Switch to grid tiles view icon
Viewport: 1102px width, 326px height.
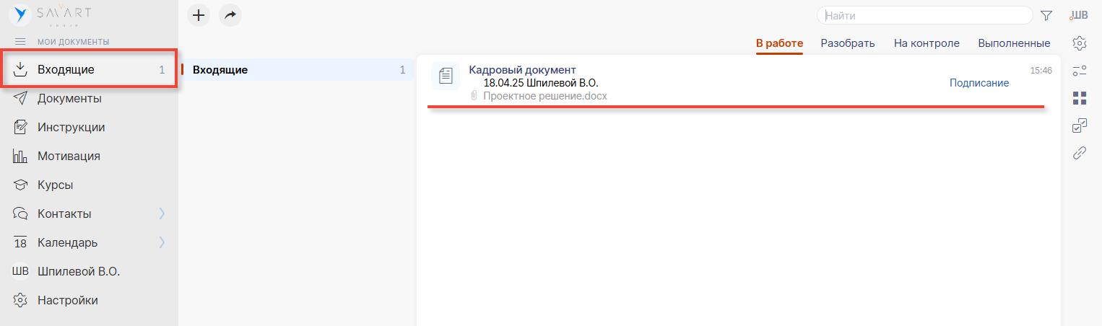point(1080,97)
